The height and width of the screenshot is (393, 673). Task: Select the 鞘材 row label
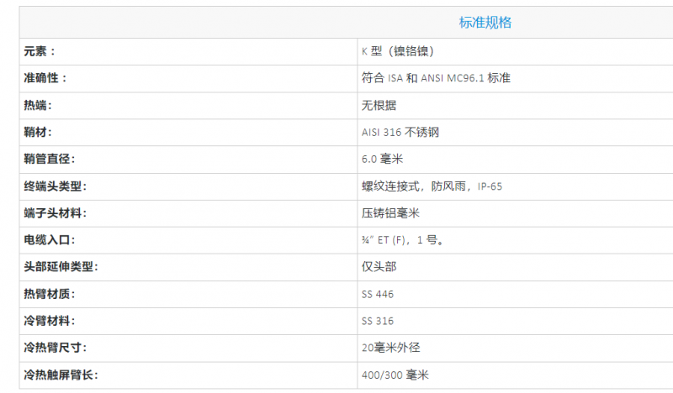[38, 132]
